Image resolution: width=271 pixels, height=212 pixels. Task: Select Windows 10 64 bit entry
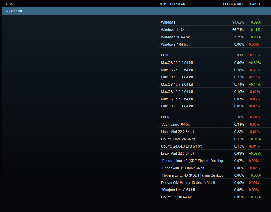(x=175, y=37)
